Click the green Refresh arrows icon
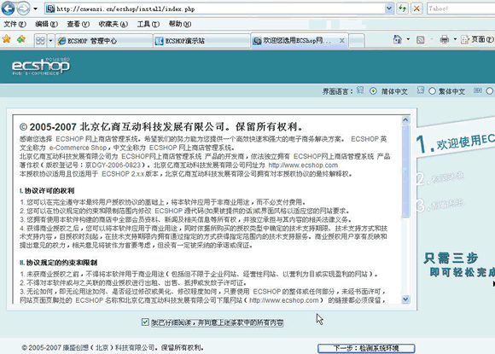Screen dimensions: 495x354 tap(403, 9)
